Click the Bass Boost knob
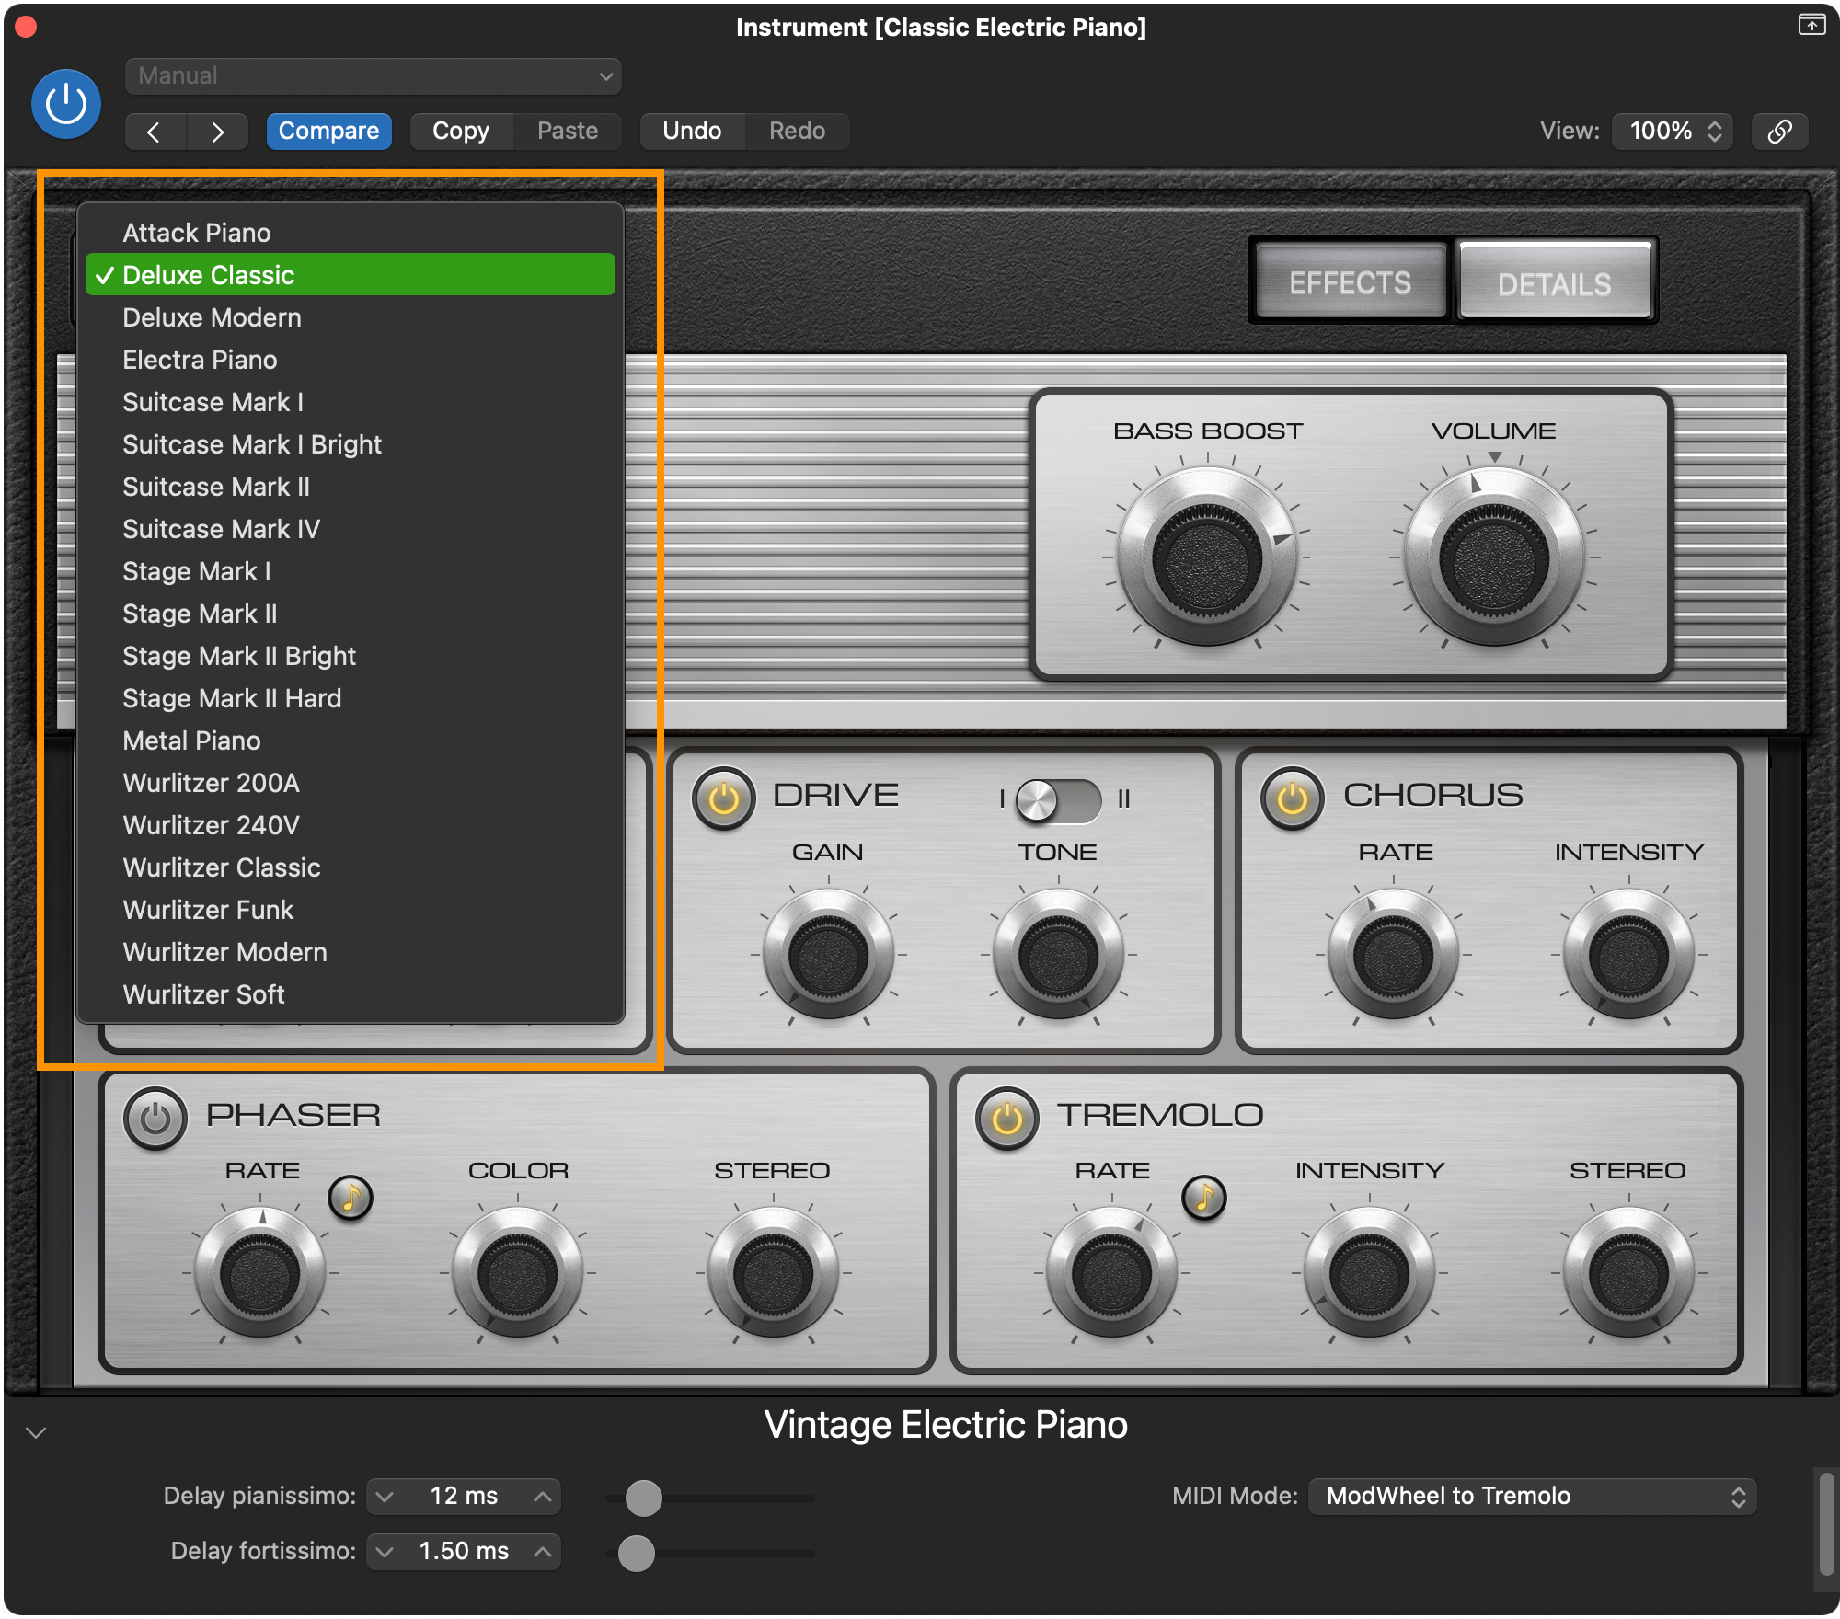 point(1207,557)
